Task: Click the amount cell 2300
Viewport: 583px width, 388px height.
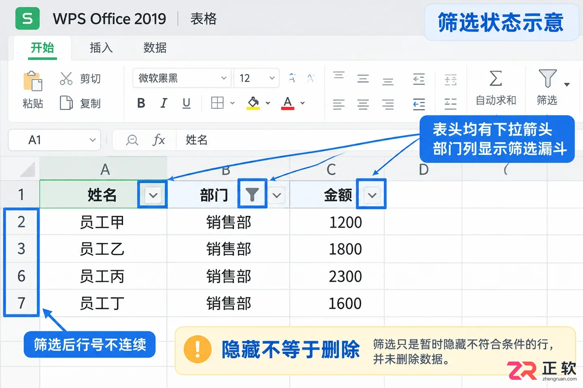Action: (337, 276)
